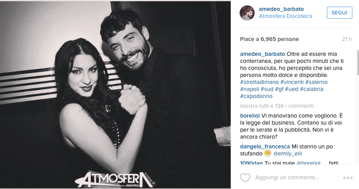This screenshot has width=359, height=189.
Task: Open the #vincenti hashtag
Action: pyautogui.click(x=292, y=82)
